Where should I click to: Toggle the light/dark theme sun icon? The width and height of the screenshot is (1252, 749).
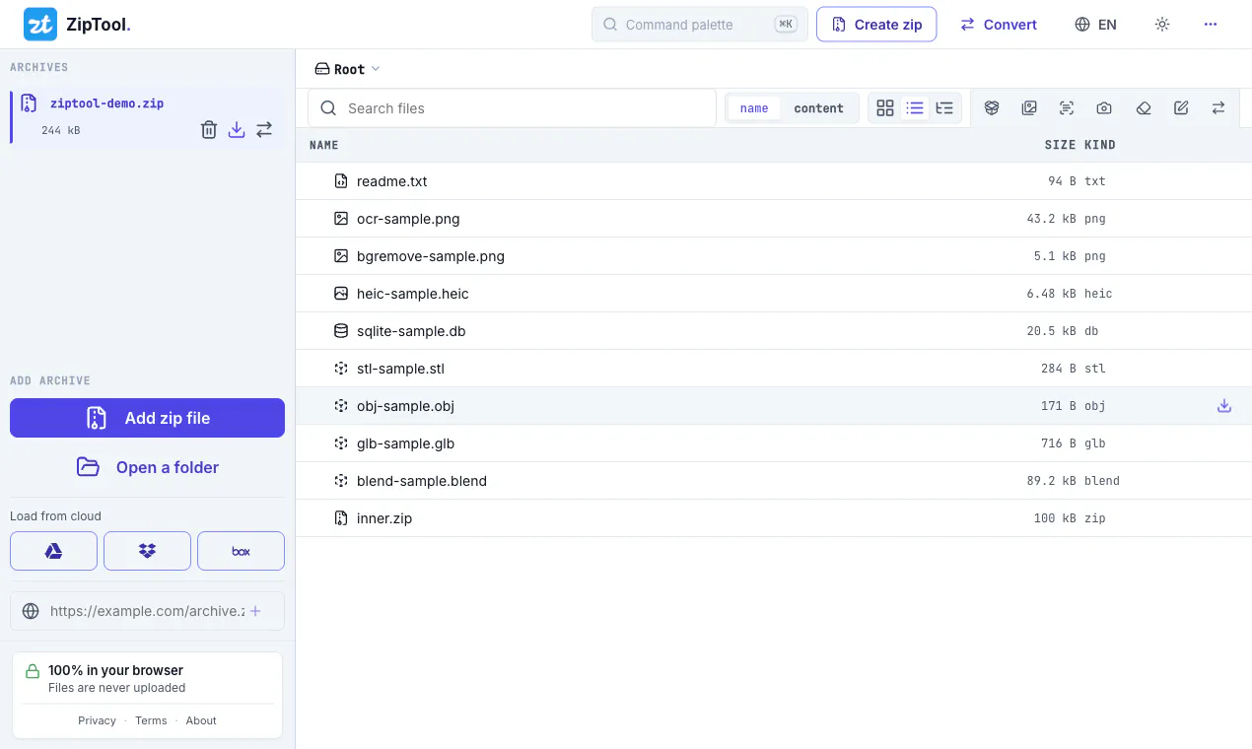click(1162, 25)
